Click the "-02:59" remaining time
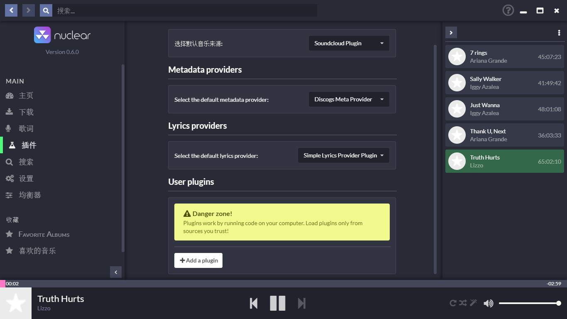 point(554,284)
